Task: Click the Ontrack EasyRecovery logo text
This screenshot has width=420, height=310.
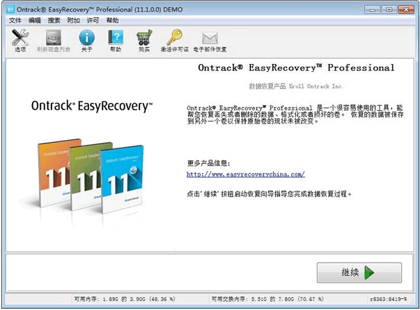Action: tap(92, 106)
